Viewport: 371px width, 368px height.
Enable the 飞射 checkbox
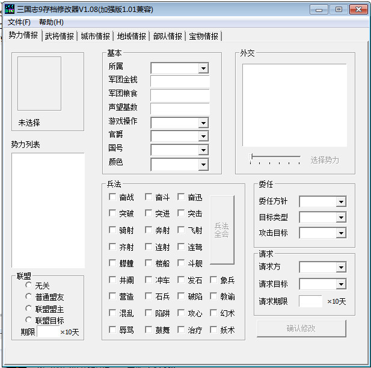pos(181,230)
